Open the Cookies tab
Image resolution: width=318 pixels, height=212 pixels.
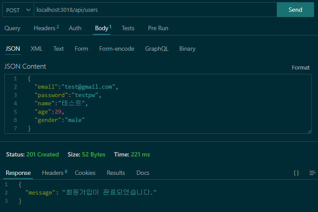[85, 173]
